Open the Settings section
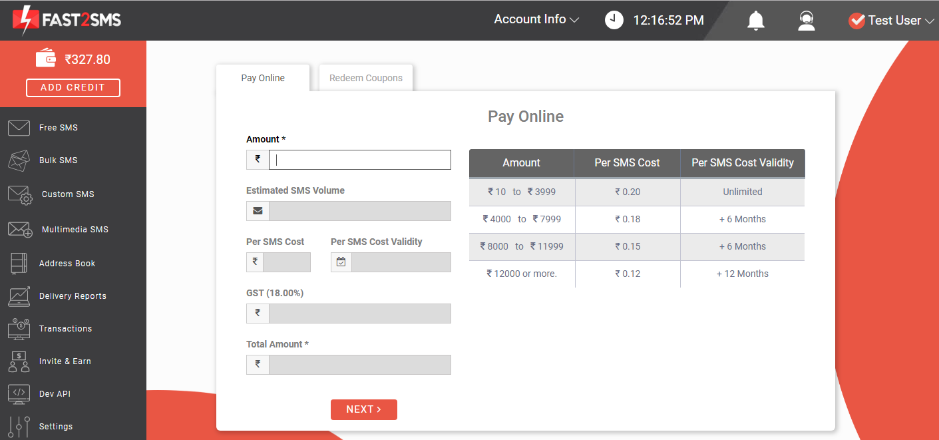 pos(56,426)
